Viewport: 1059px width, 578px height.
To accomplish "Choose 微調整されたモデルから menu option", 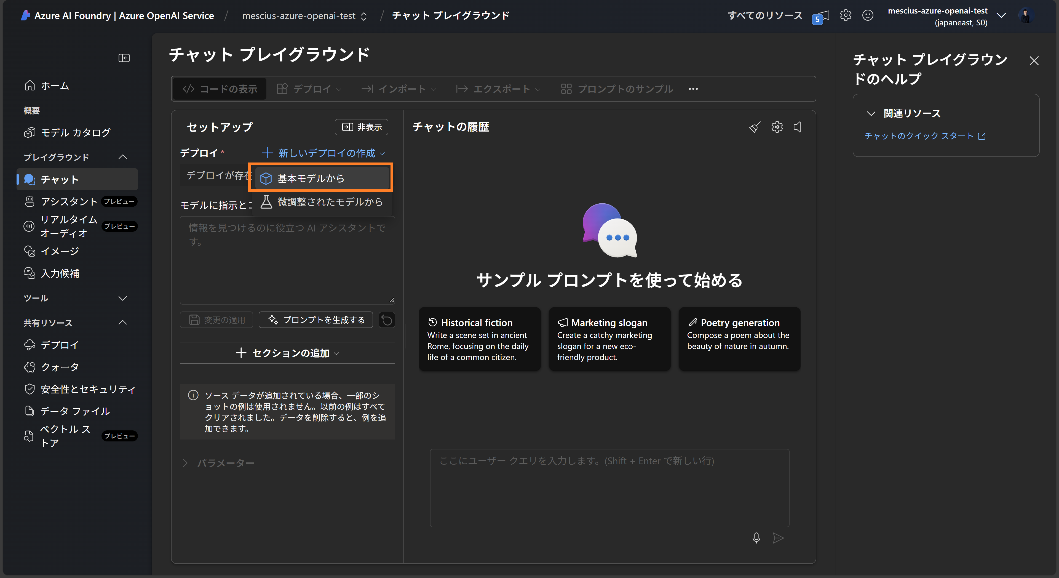I will point(322,202).
